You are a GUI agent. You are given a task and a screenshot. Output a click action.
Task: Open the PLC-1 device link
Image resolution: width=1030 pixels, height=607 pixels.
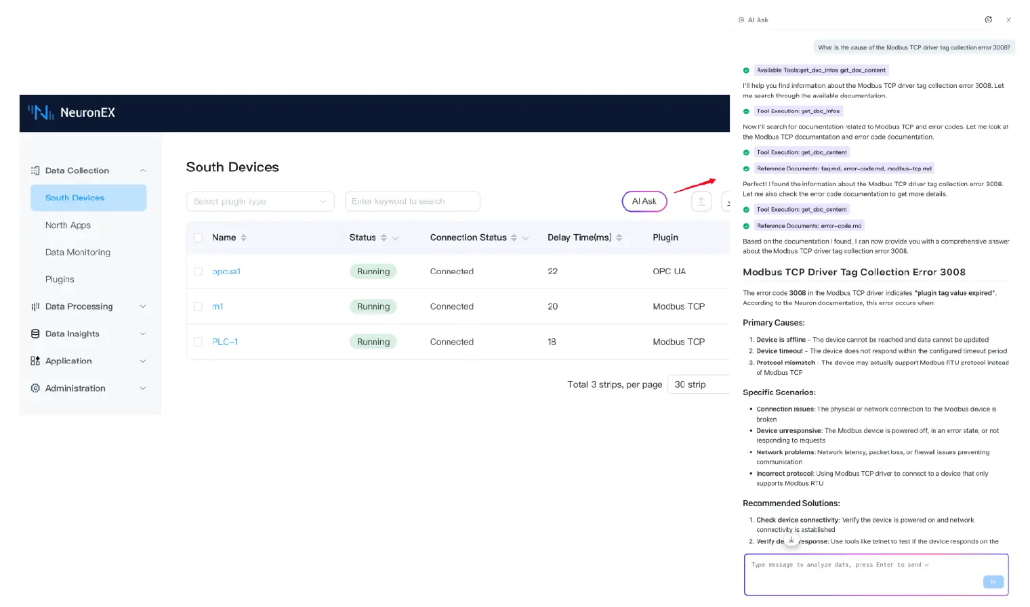point(224,342)
